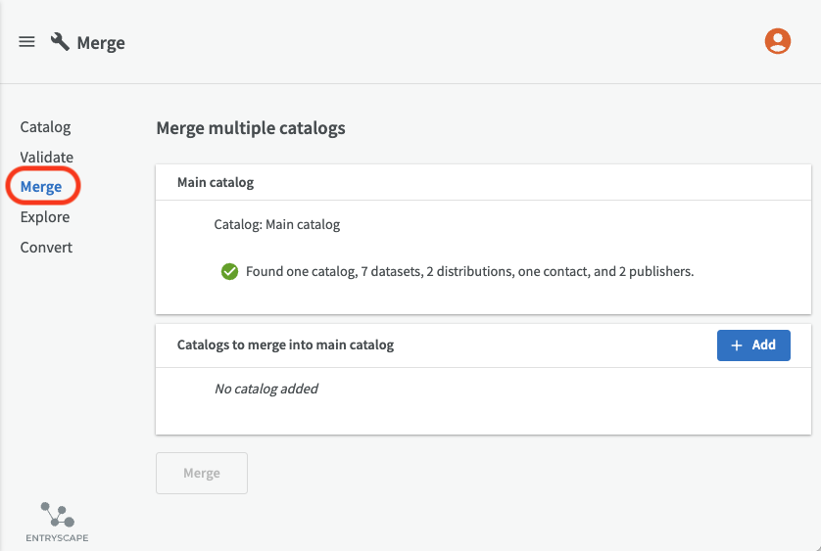The width and height of the screenshot is (821, 551).
Task: Select Merge in the sidebar
Action: pyautogui.click(x=41, y=187)
